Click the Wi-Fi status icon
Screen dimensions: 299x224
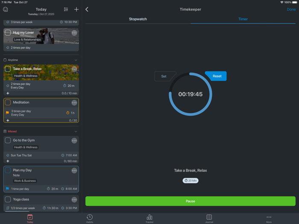[281, 2]
